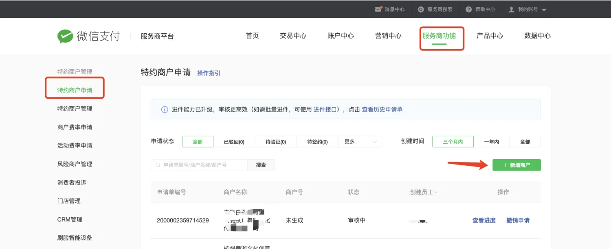
Task: Click the service provider search icon
Action: pos(421,9)
